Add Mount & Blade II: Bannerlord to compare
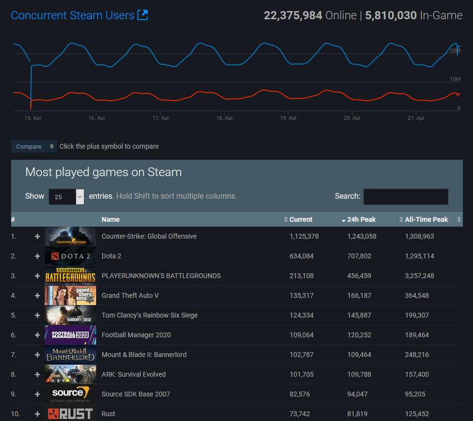 (x=37, y=355)
